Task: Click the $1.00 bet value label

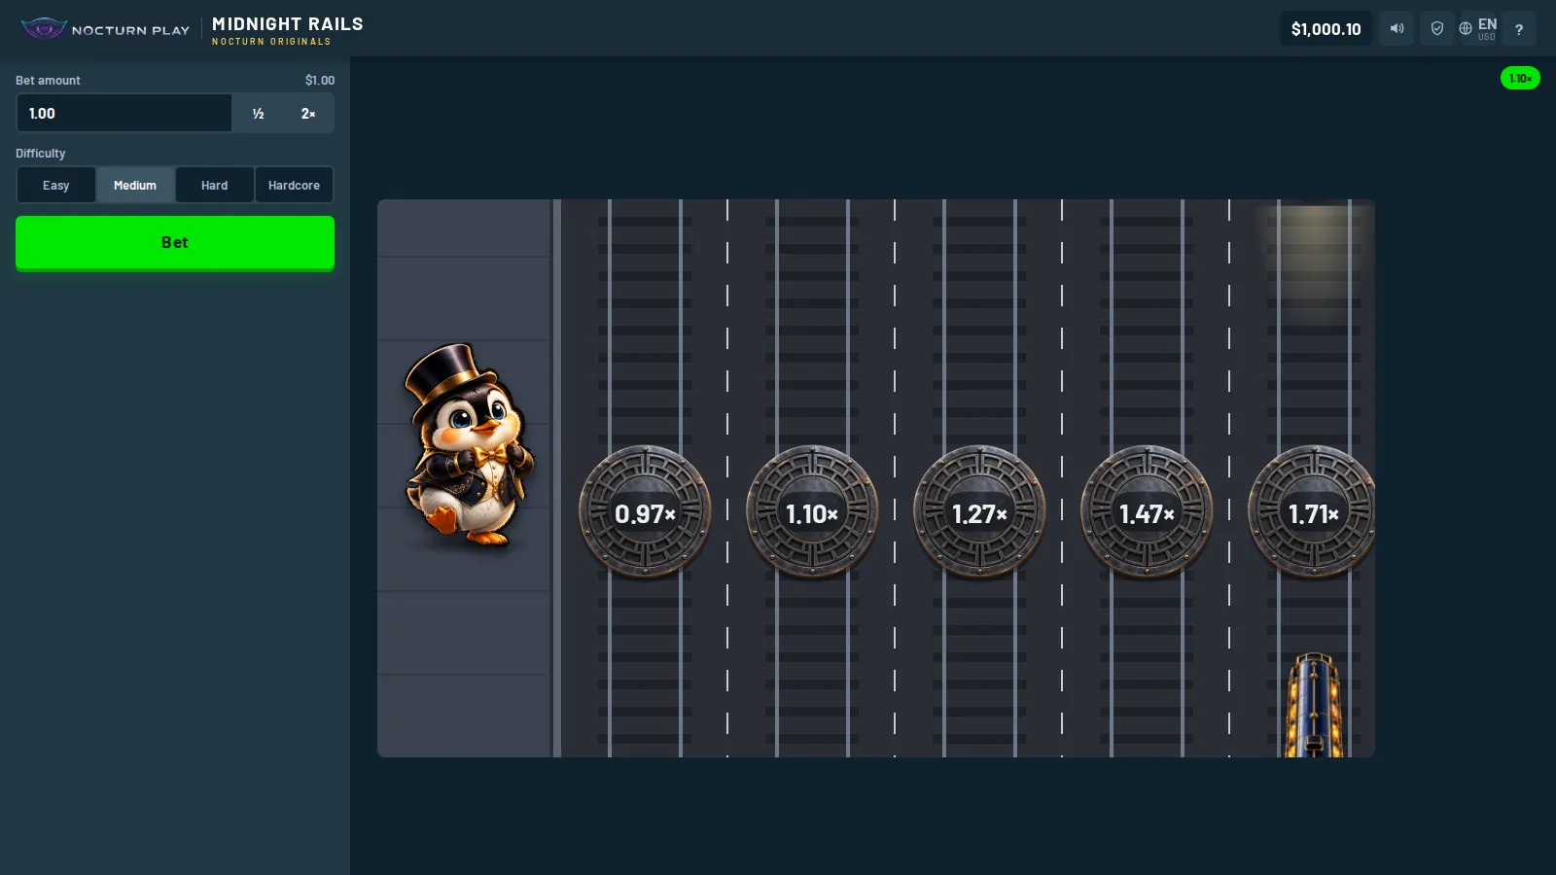Action: (x=320, y=80)
